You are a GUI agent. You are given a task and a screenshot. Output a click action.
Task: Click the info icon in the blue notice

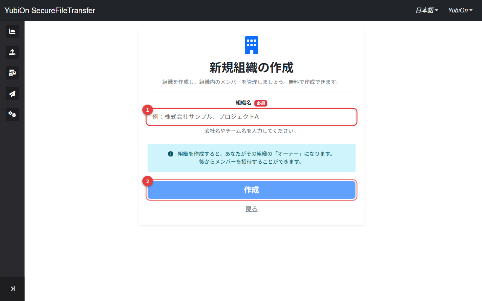[171, 154]
